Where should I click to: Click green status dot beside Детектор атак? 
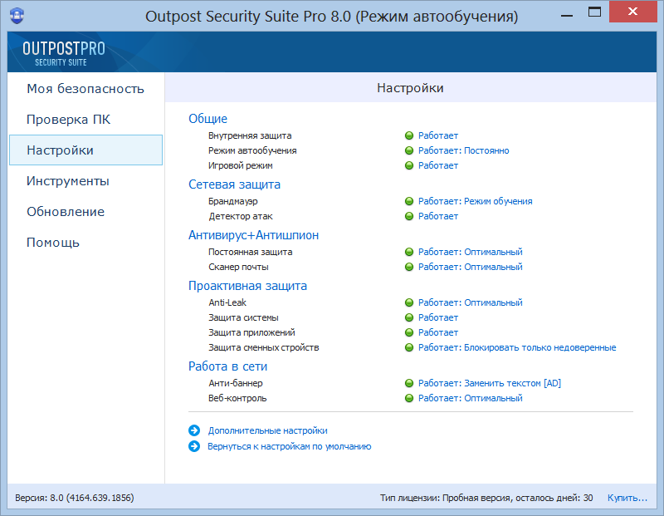(x=409, y=216)
